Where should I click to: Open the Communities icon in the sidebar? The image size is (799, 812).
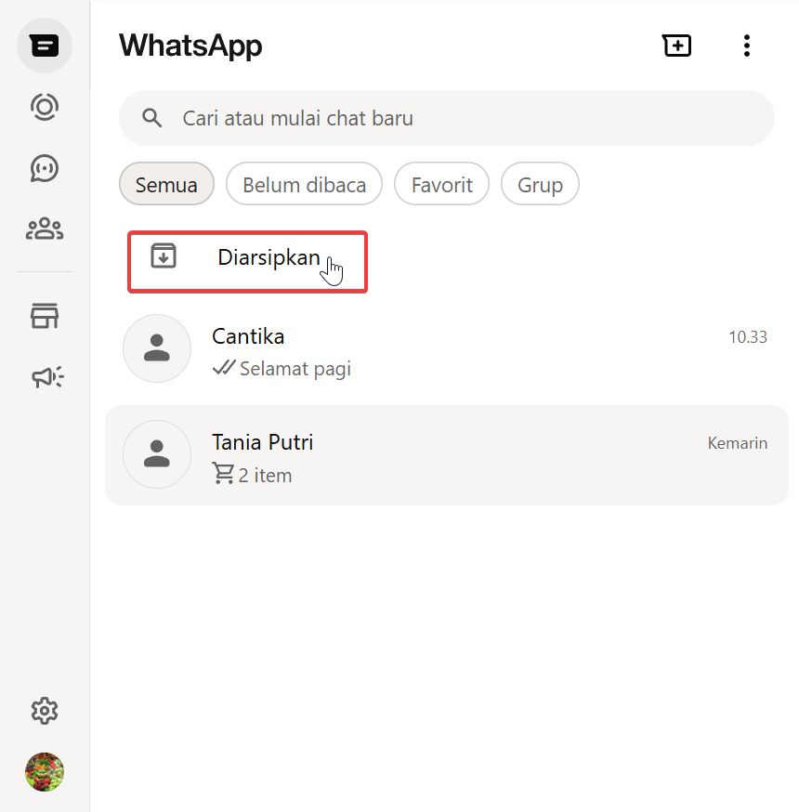pyautogui.click(x=44, y=229)
